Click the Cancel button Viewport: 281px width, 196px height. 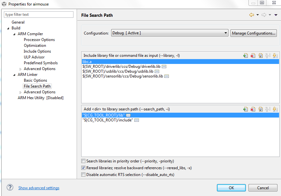click(263, 188)
